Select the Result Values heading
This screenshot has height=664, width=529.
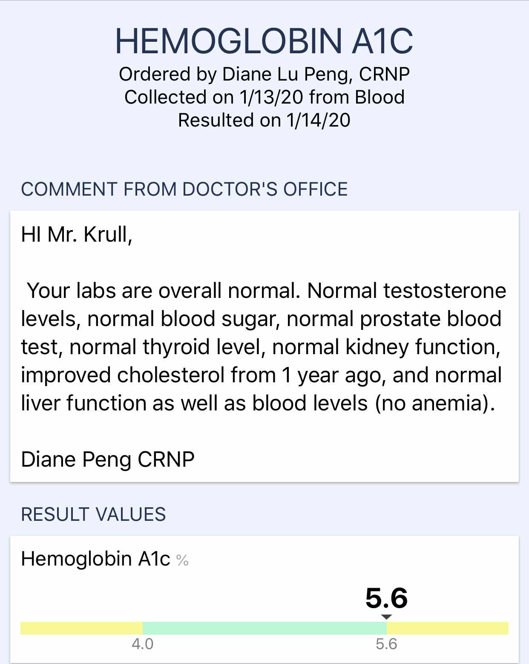click(x=93, y=514)
